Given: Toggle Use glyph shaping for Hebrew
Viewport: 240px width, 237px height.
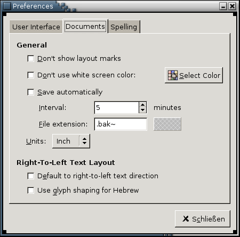Looking at the screenshot, I should [x=31, y=191].
